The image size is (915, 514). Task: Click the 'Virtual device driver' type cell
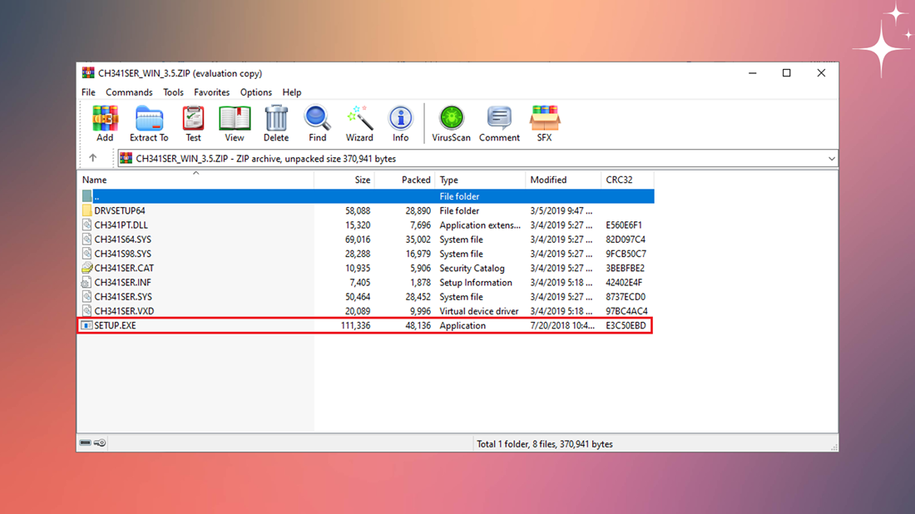click(478, 311)
